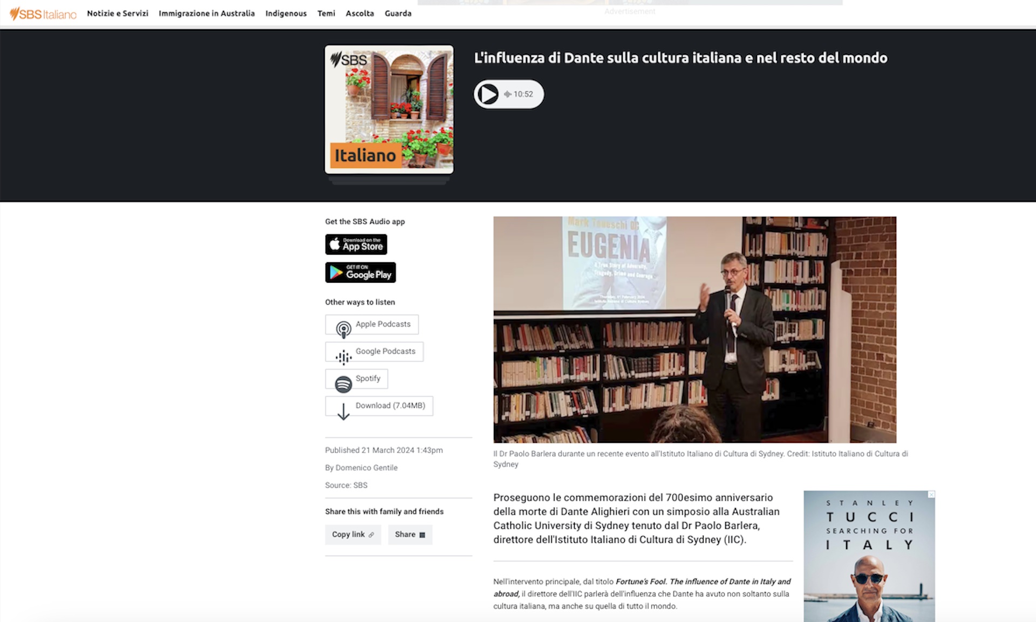The height and width of the screenshot is (622, 1036).
Task: Click the Dr Paolo Barlera event photo
Action: coord(694,329)
